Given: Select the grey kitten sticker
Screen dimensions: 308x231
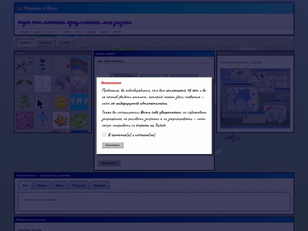Looking at the screenshot, I should (61, 83).
